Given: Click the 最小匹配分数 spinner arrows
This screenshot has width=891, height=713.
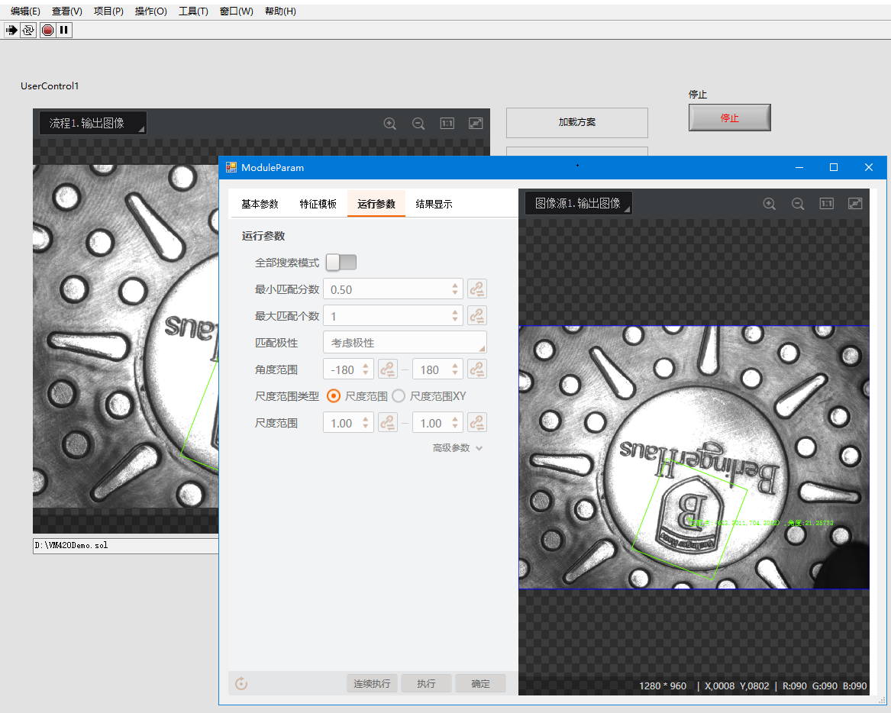Looking at the screenshot, I should tap(455, 289).
